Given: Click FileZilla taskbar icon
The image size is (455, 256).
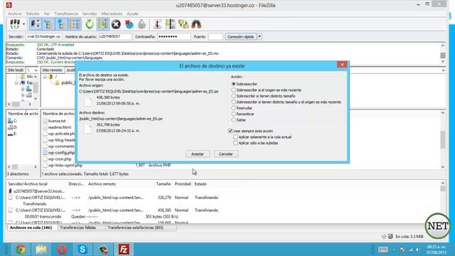Looking at the screenshot, I should tap(124, 250).
